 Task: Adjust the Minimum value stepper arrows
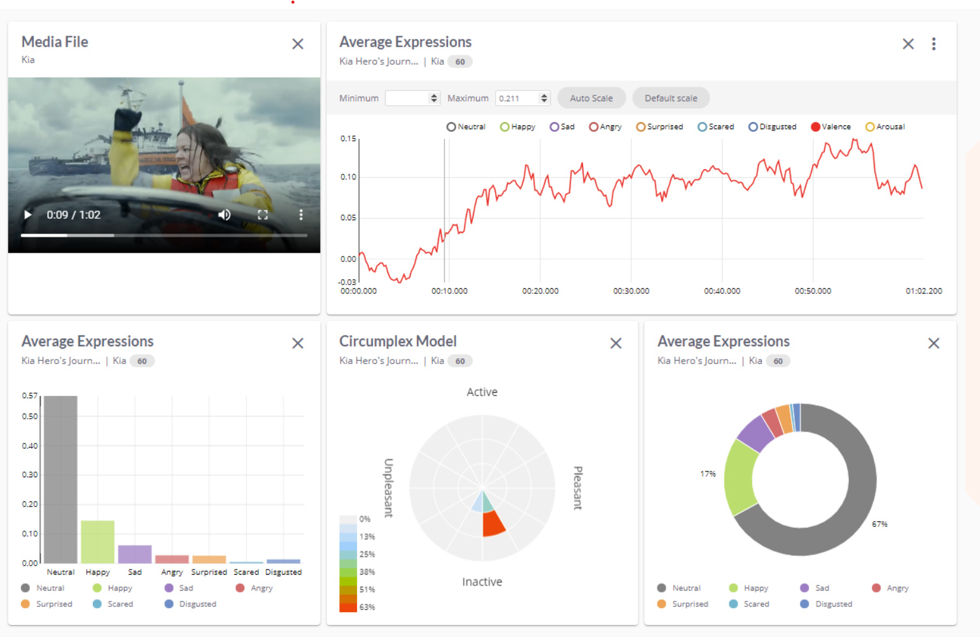pyautogui.click(x=435, y=98)
